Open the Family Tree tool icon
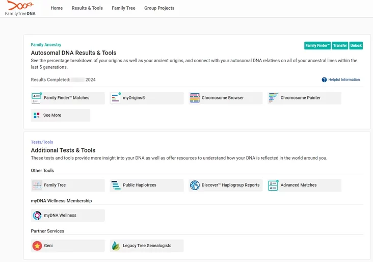Screen dimensions: 373x262 pos(37,185)
